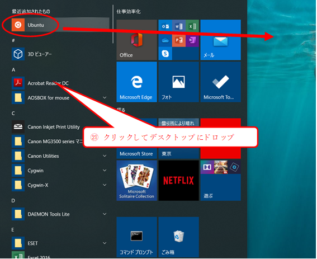Open Outlook from the Office group tile
317x259 pixels.
coord(165,26)
